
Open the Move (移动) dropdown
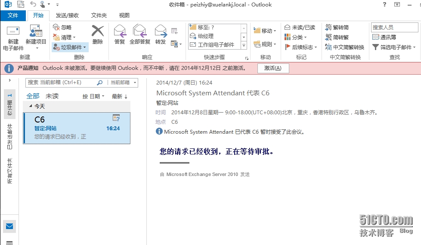265,31
